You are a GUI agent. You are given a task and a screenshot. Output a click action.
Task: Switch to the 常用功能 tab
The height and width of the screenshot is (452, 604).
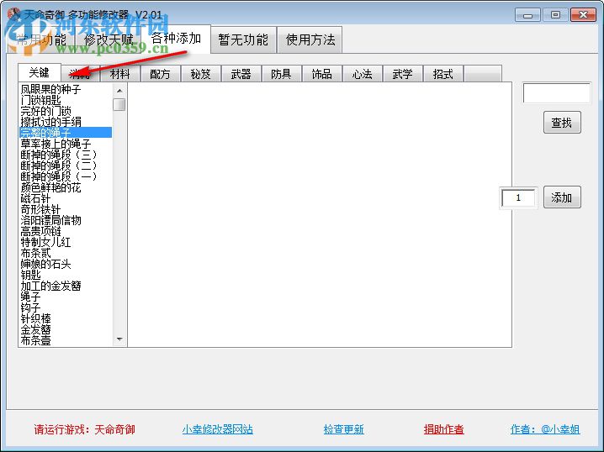tap(41, 39)
